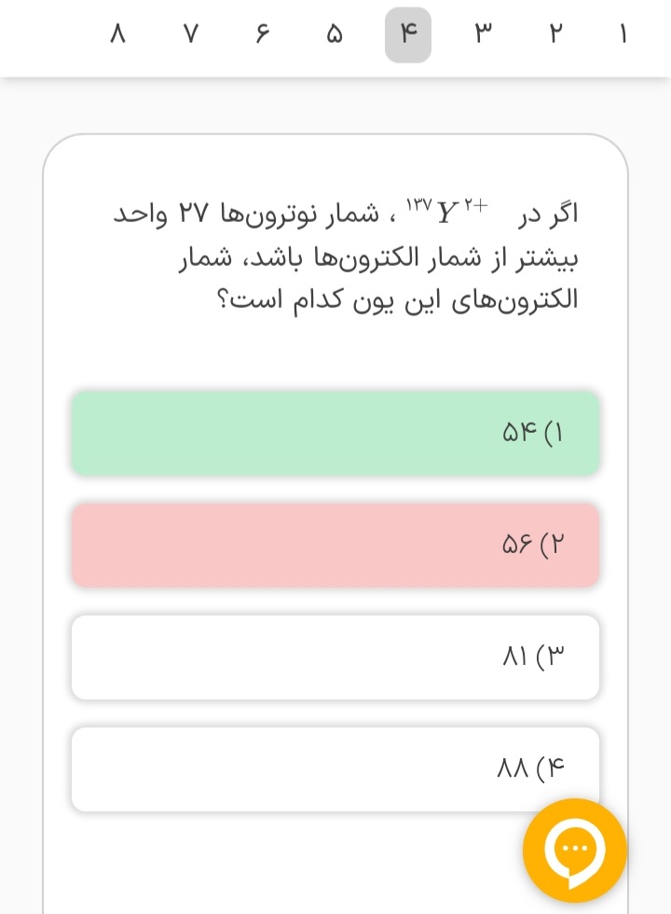Open question tab ۸

[117, 35]
